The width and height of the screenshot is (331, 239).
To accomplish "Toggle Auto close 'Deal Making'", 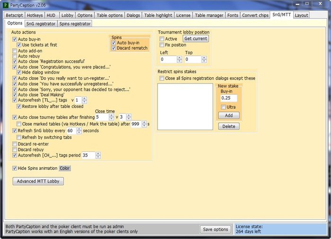I will click(x=15, y=95).
